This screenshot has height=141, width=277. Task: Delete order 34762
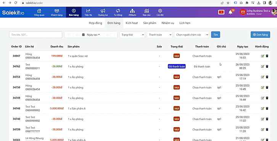(267, 66)
